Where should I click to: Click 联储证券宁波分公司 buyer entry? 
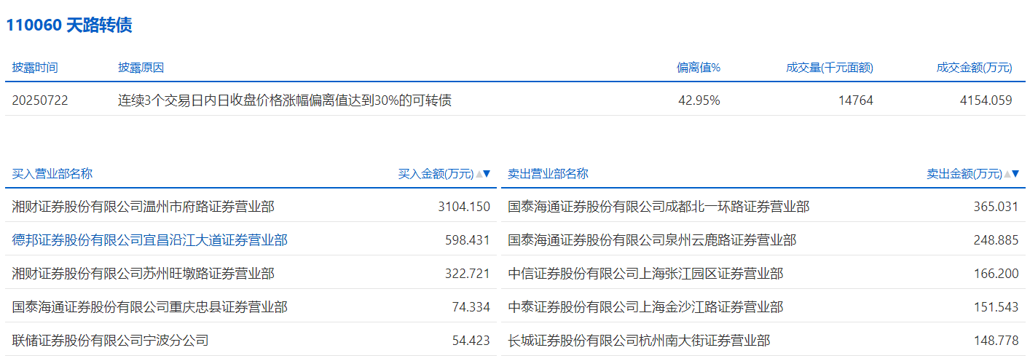point(111,340)
